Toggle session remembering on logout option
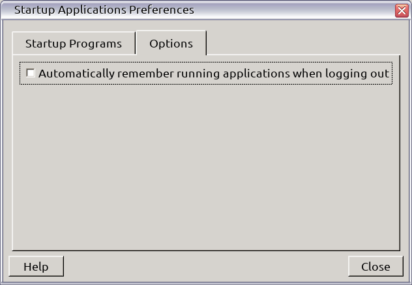 pyautogui.click(x=31, y=74)
